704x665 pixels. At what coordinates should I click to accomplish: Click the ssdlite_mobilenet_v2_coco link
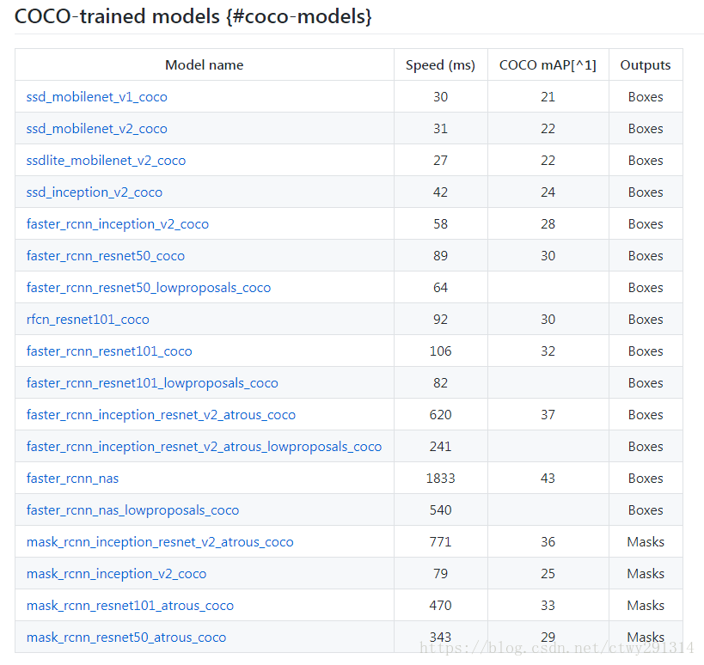(x=106, y=161)
